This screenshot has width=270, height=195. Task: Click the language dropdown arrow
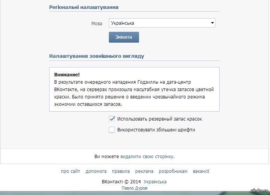coord(212,23)
